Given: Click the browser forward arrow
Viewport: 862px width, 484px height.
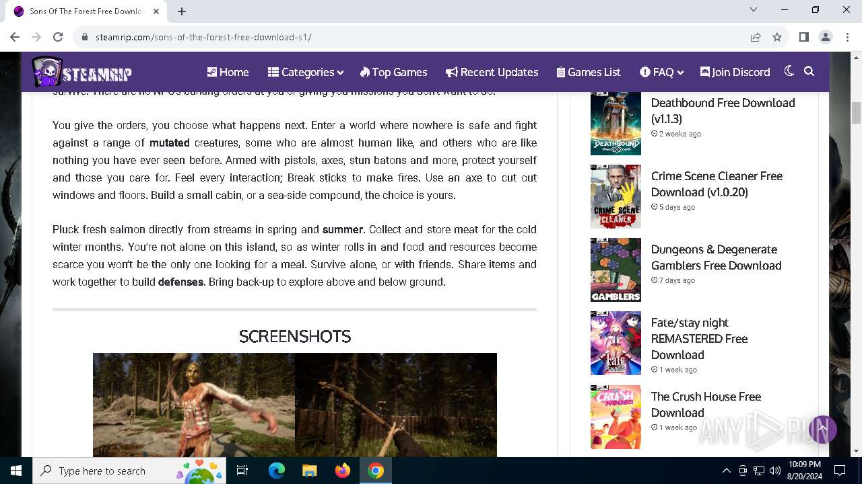Looking at the screenshot, I should click(x=36, y=37).
